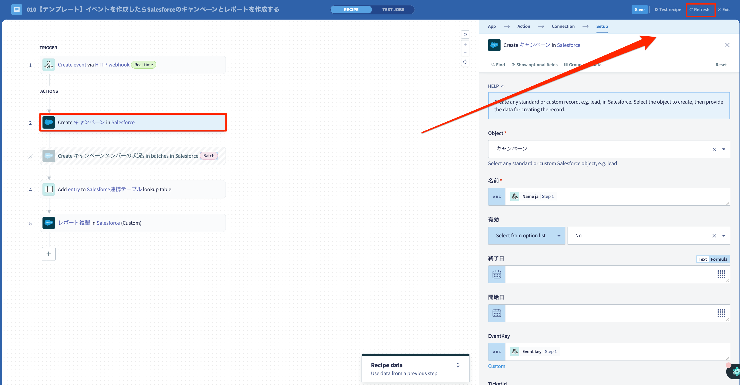
Task: Open the 有効 value dropdown arrow
Action: (x=724, y=236)
